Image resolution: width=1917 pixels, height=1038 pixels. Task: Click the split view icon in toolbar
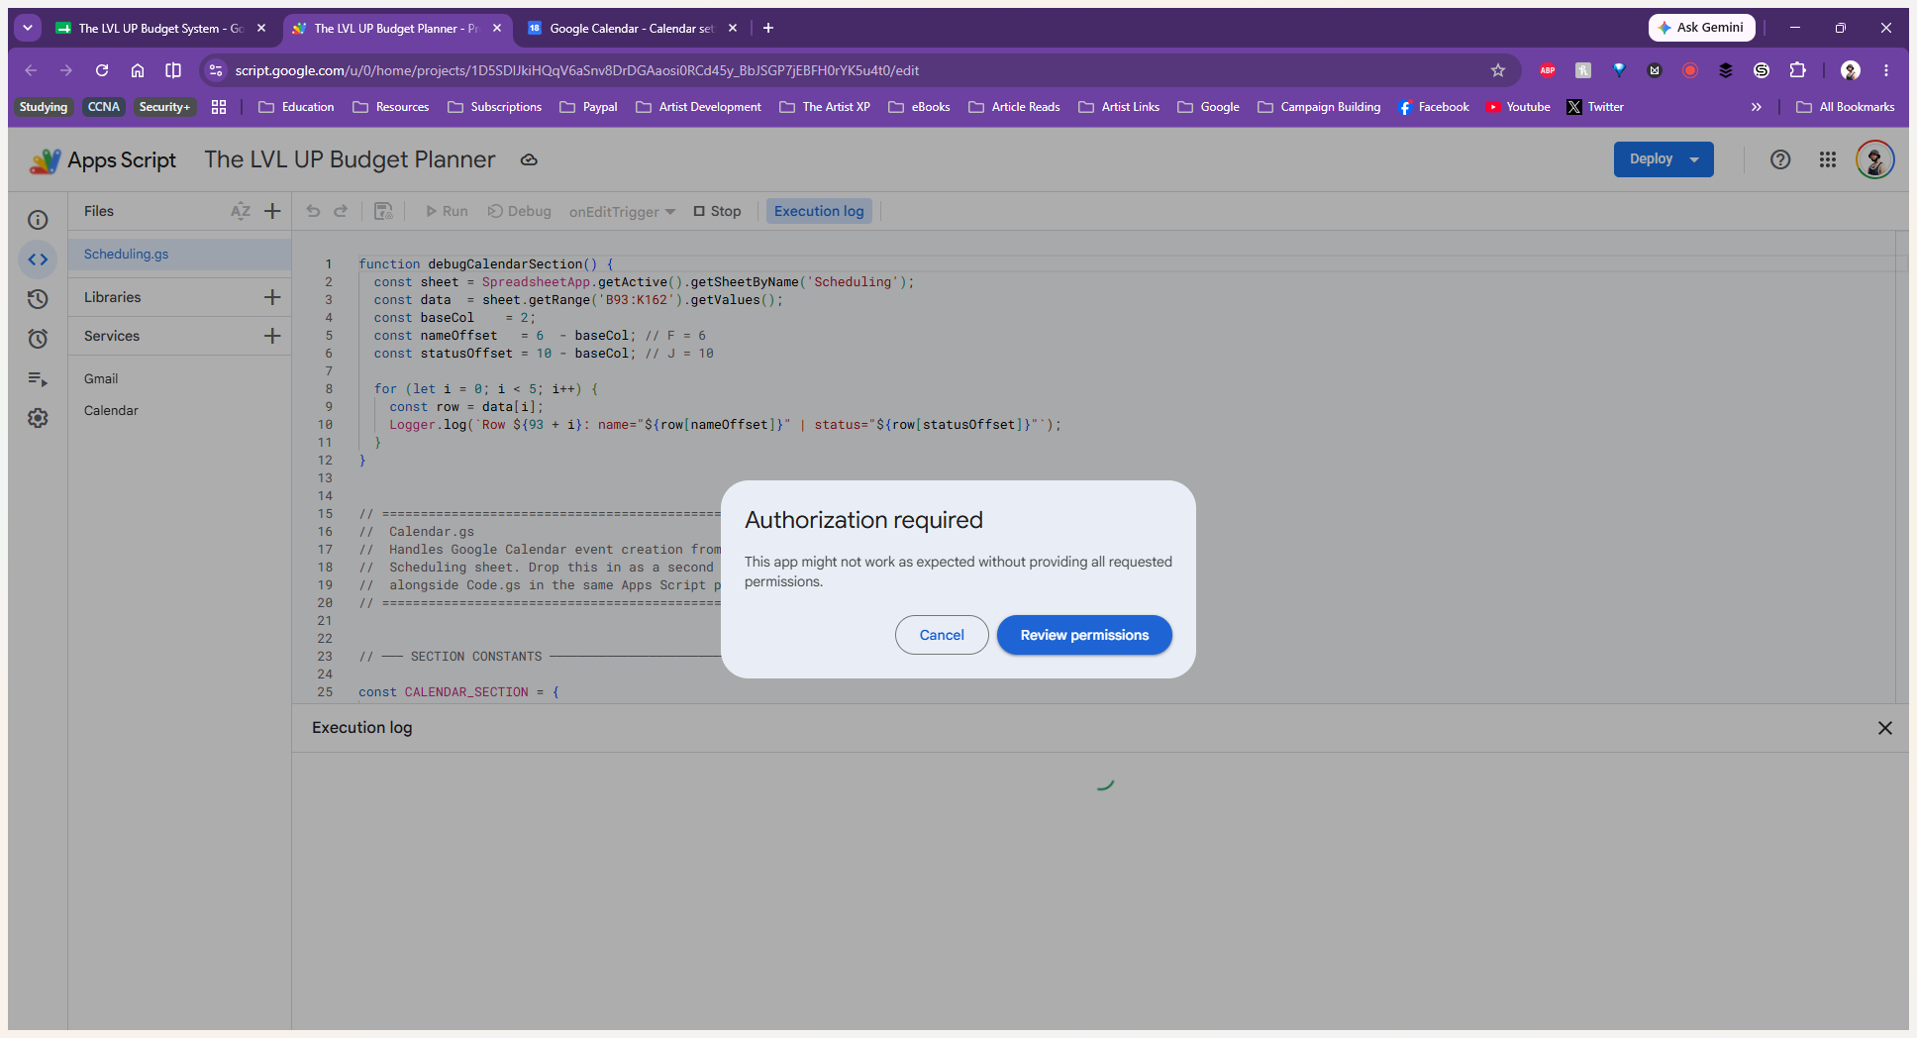click(x=173, y=70)
